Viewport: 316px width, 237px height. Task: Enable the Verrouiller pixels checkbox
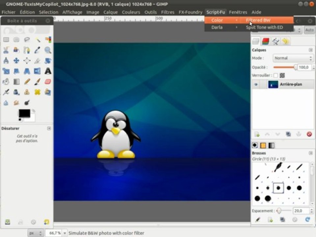pos(276,75)
